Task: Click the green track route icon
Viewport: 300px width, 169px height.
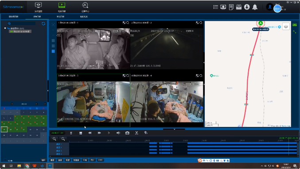Action: 295,32
